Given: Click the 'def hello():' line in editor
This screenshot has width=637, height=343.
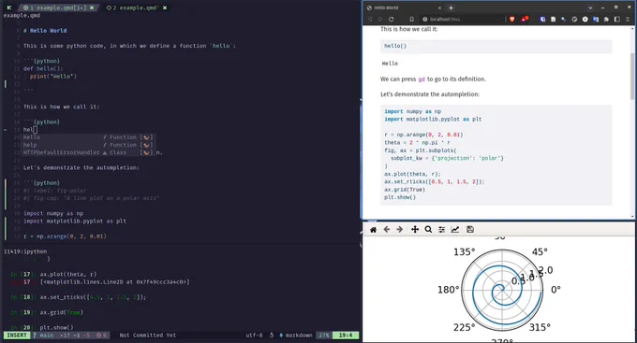Looking at the screenshot, I should 43,68.
